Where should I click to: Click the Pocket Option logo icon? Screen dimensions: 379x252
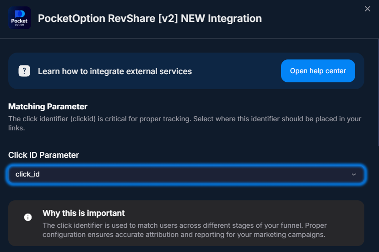(x=20, y=18)
